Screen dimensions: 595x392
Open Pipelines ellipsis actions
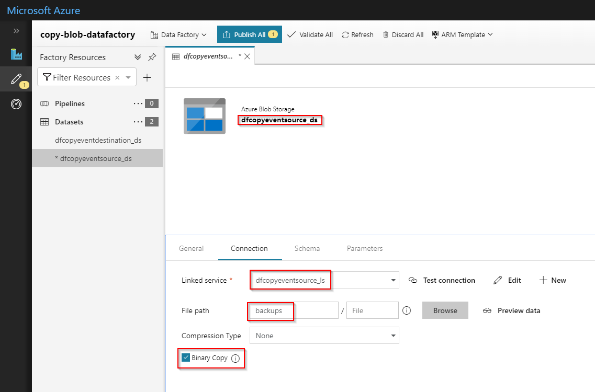tap(138, 103)
